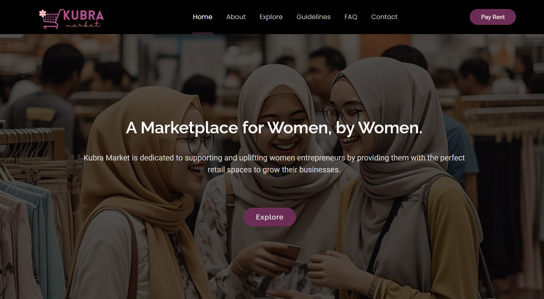Go to the About page
Screen dimensions: 544x299
click(x=236, y=17)
